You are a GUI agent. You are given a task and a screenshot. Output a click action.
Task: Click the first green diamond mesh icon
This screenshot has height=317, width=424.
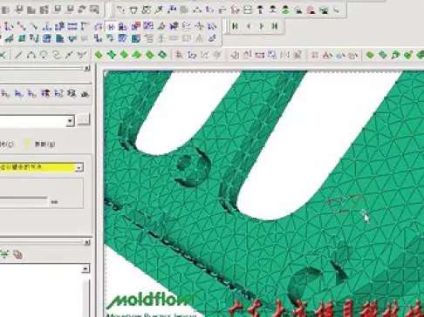pos(99,55)
